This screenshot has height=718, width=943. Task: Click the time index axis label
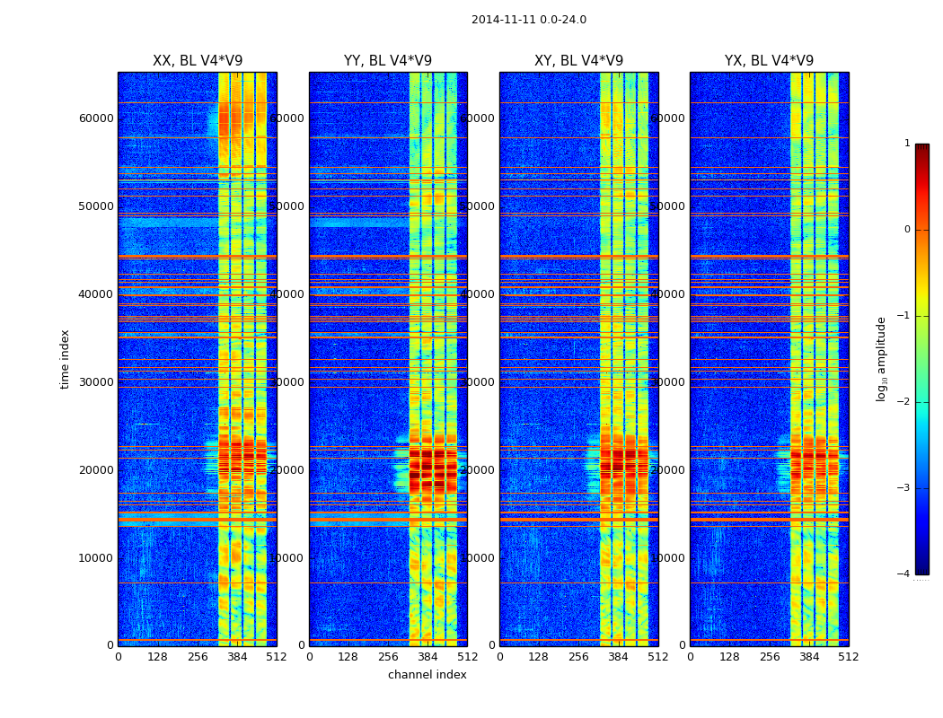[x=65, y=359]
